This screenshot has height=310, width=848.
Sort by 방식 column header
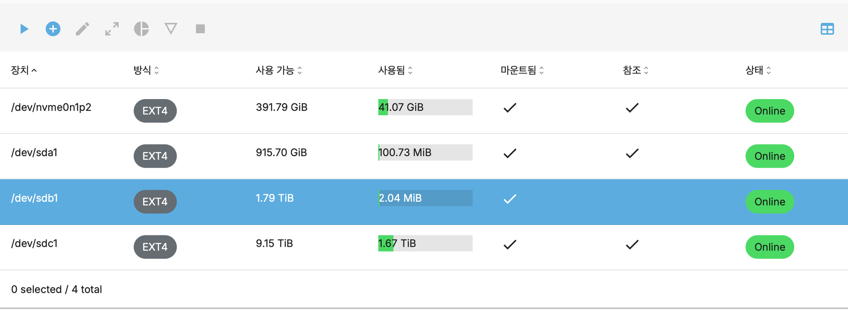[146, 70]
